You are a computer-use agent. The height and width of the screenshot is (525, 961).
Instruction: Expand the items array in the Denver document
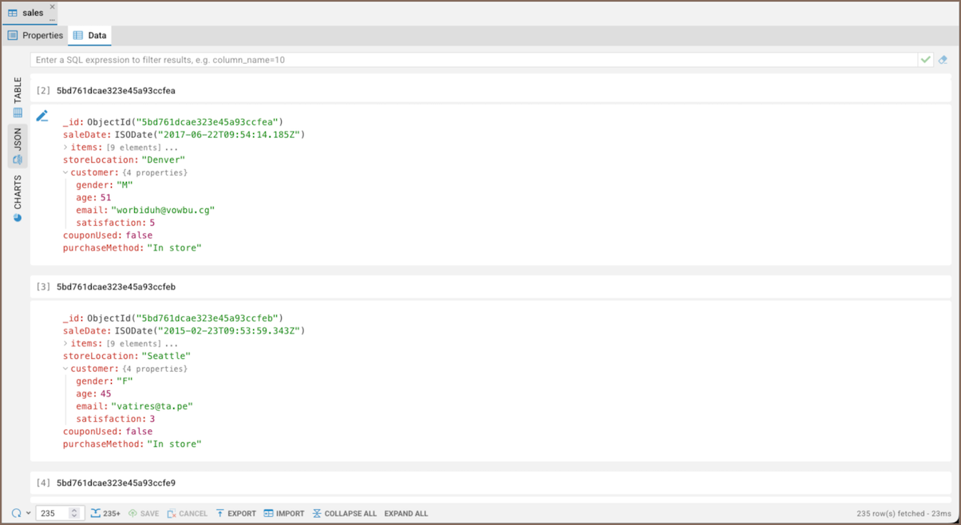point(66,148)
